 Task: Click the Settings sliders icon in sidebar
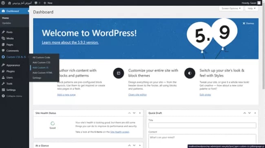[3, 90]
